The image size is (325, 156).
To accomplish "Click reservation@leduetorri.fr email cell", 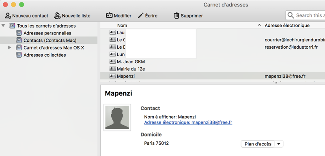I will click(291, 47).
